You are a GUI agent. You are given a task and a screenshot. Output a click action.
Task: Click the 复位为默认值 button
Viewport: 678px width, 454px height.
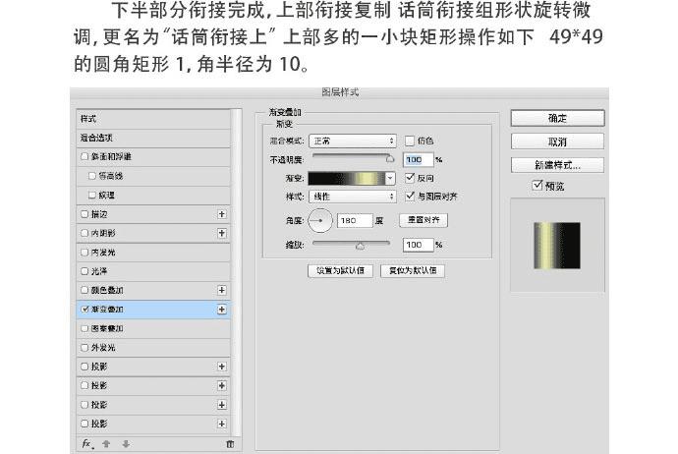point(413,270)
